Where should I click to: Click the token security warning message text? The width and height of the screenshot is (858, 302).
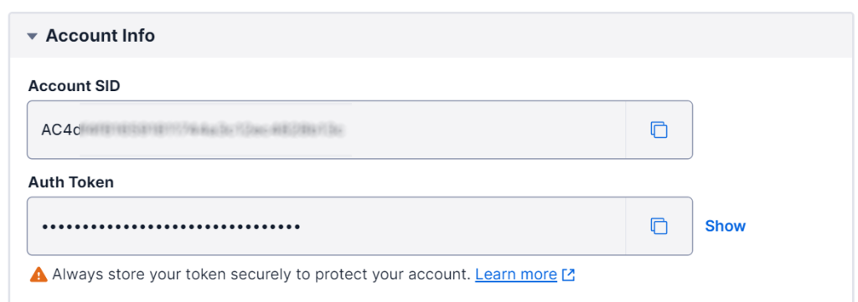coord(261,274)
